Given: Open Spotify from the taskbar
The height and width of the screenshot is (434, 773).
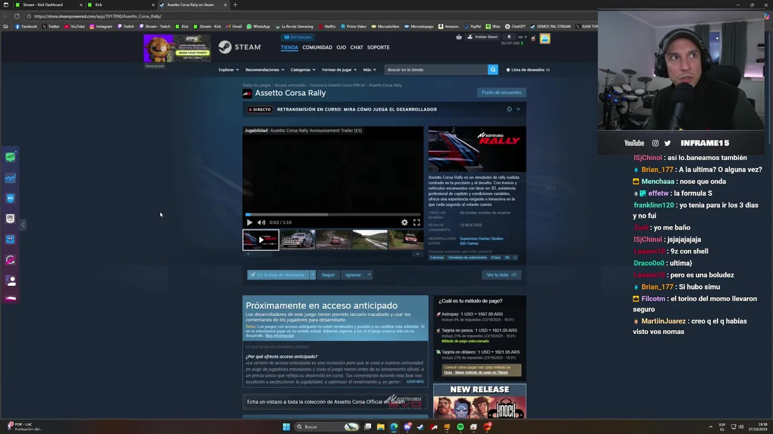Looking at the screenshot, I should point(460,427).
